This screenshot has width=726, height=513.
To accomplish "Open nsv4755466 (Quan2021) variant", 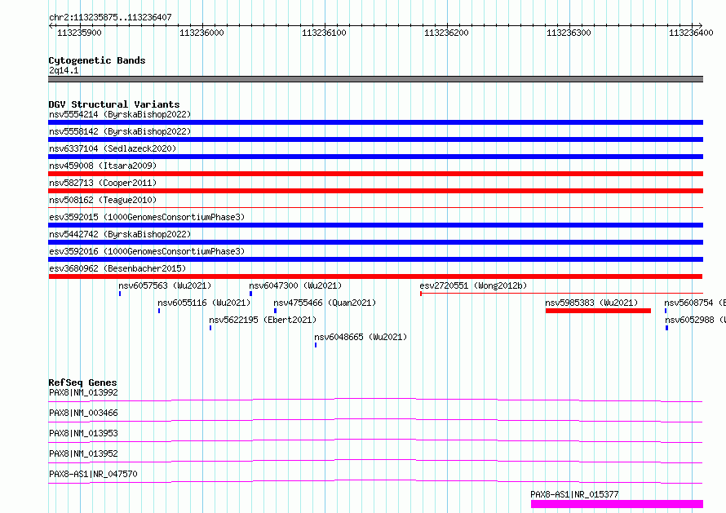I will click(325, 303).
